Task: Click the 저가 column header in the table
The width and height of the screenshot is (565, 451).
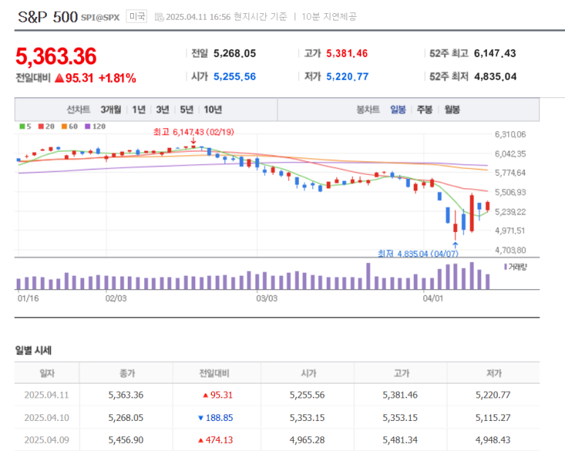Action: coord(493,373)
